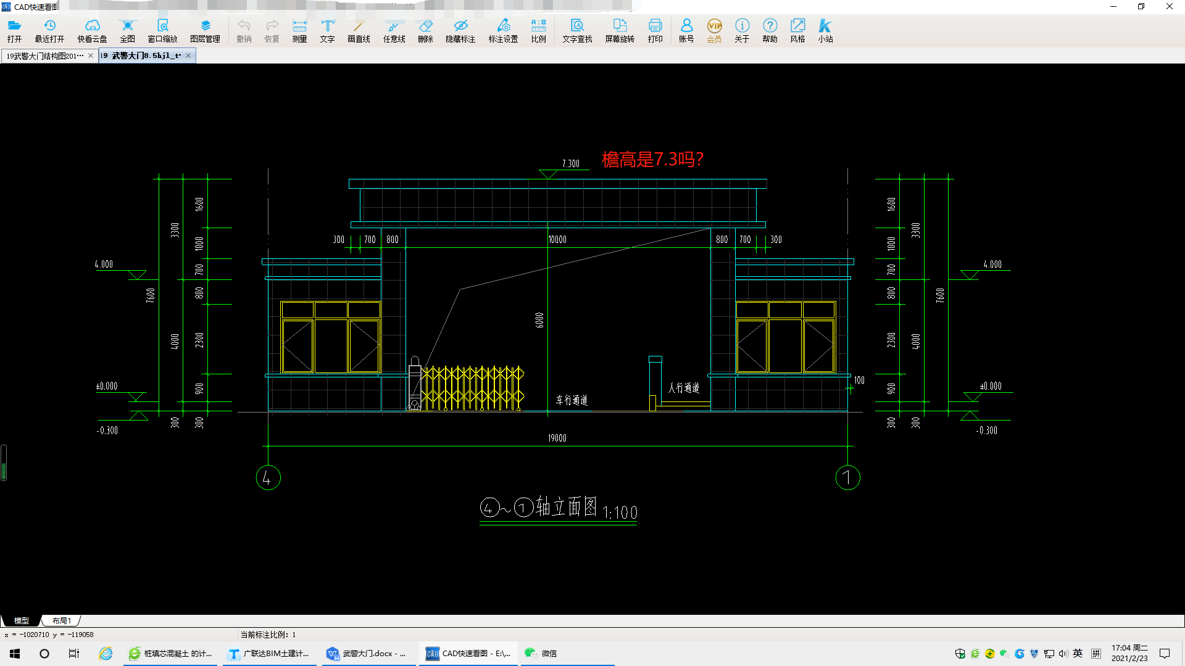The image size is (1185, 666).
Task: Switch to the 19武警大门结构图201 drawing tab
Action: 44,56
